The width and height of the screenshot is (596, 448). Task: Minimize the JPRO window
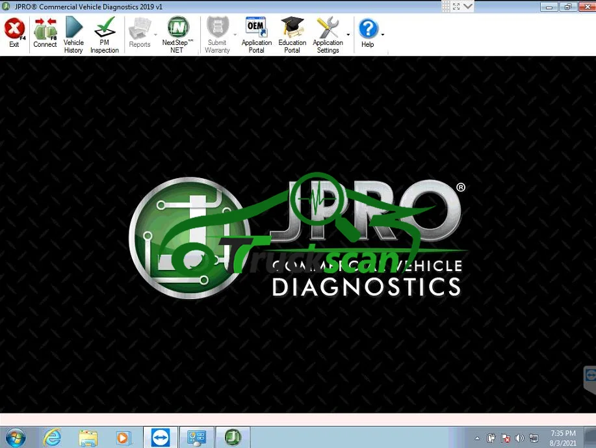549,7
